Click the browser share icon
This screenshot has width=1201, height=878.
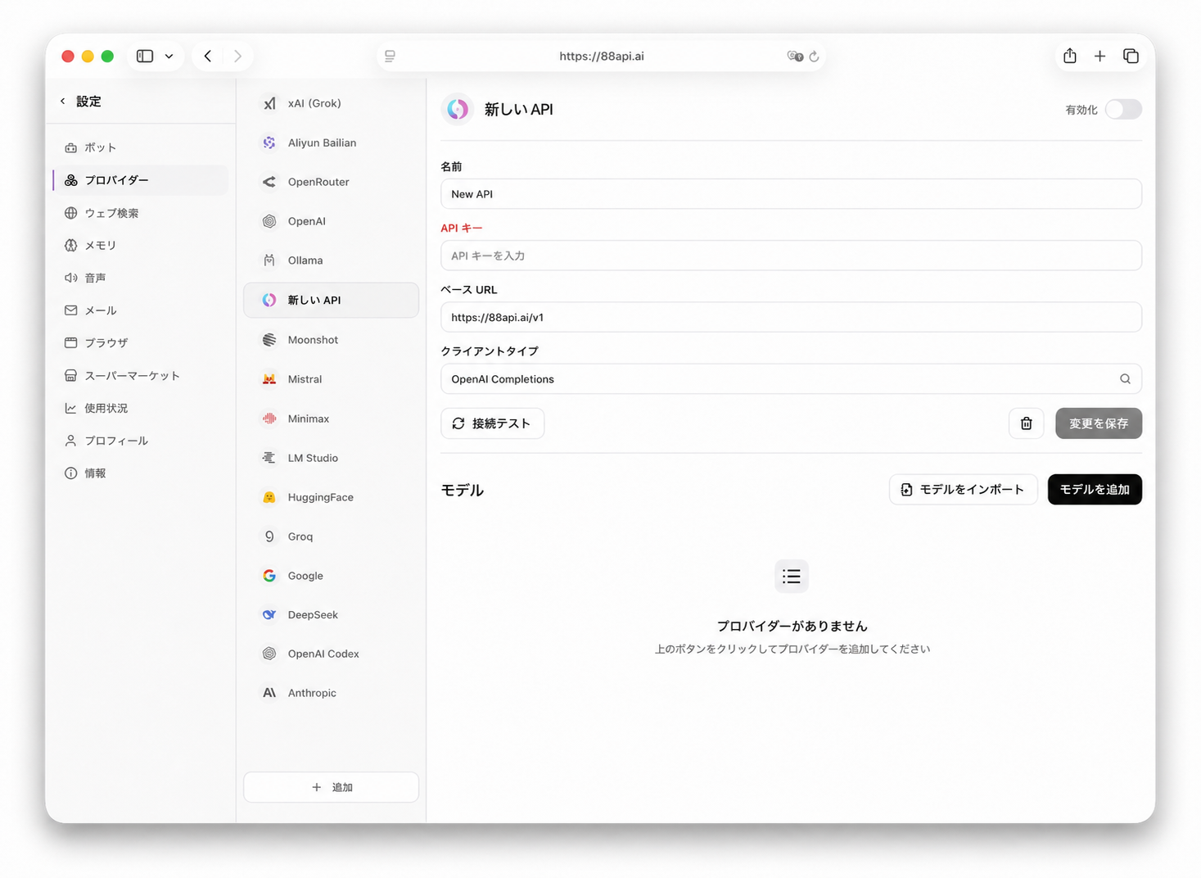[1070, 56]
